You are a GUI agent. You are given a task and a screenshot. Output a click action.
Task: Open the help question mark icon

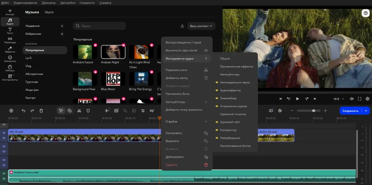click(x=365, y=14)
